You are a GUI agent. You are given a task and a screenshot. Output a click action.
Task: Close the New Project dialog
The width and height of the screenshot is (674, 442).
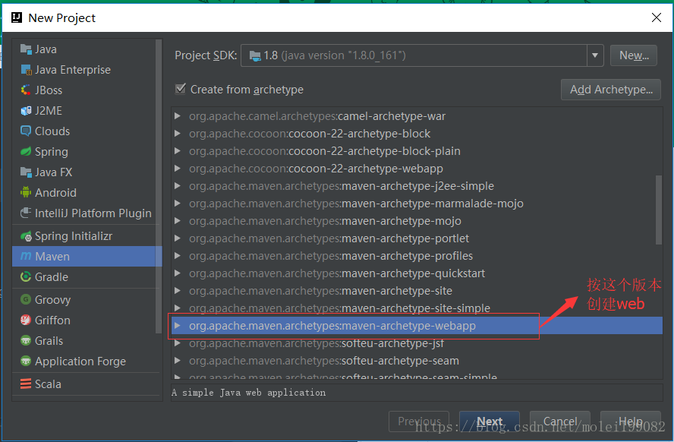coord(656,17)
